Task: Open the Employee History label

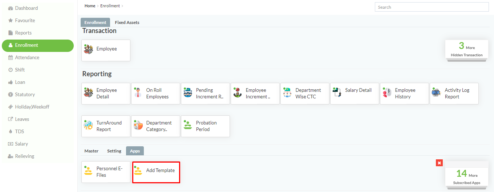Action: pos(405,93)
